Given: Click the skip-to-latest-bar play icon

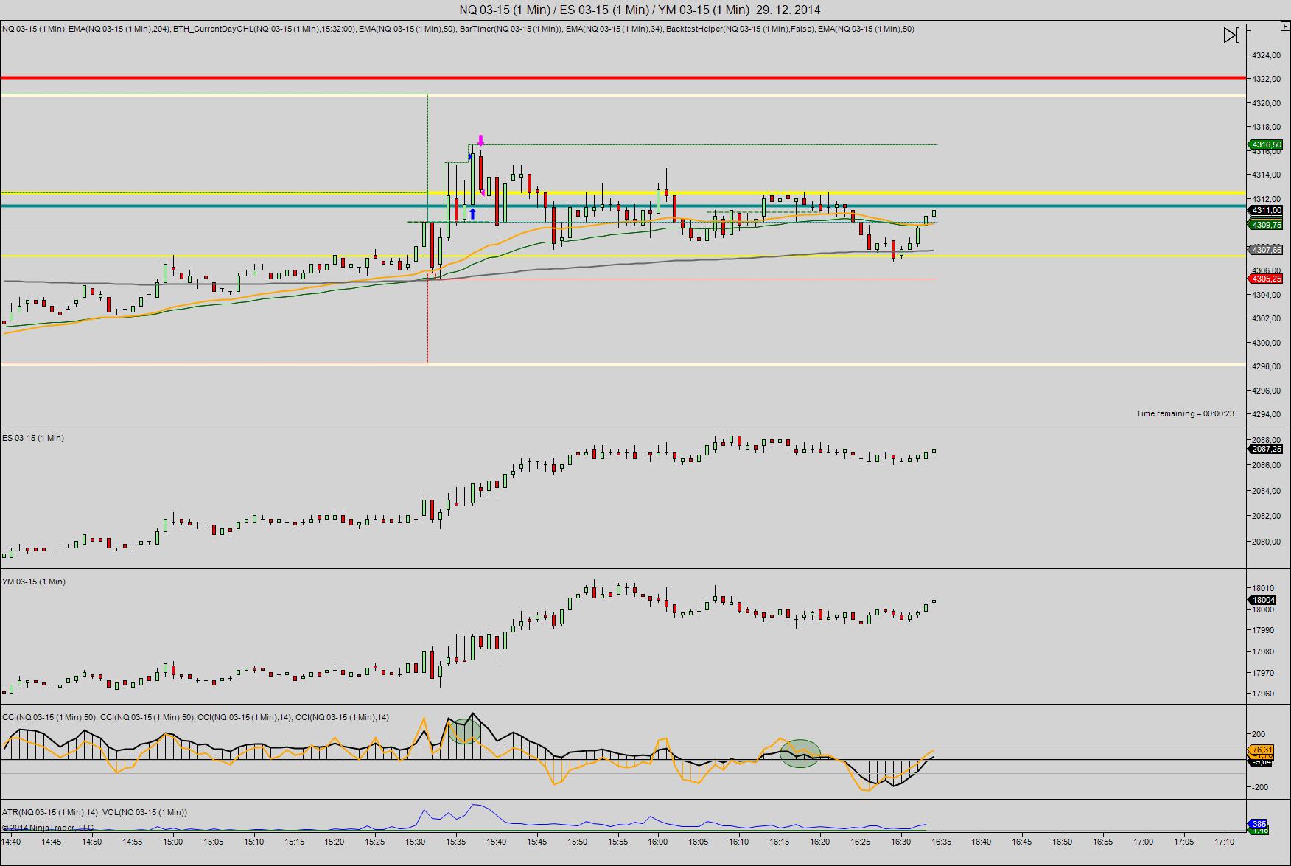Looking at the screenshot, I should coord(1231,35).
